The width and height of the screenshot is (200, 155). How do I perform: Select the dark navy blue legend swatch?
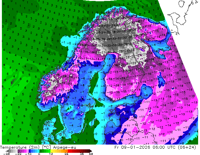[x=30, y=151]
